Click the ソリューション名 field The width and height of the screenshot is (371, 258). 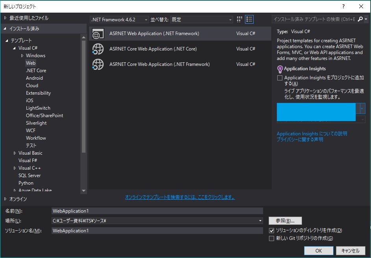[x=157, y=231]
